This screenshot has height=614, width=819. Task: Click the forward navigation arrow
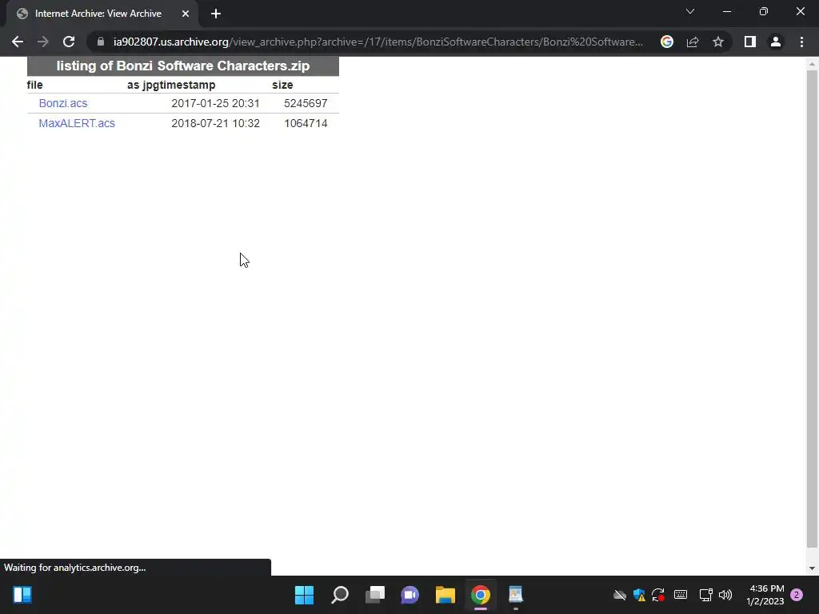point(43,42)
